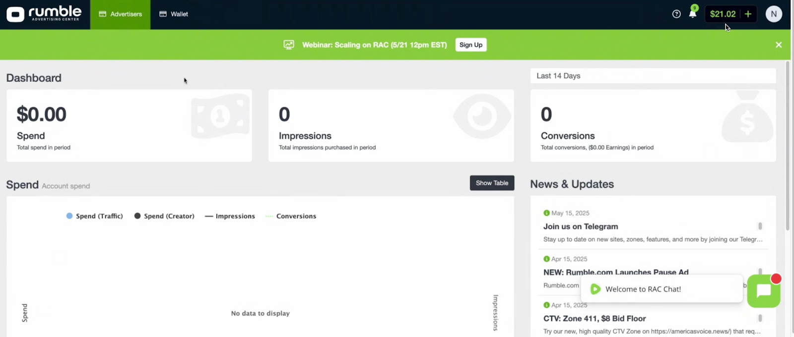Image resolution: width=794 pixels, height=337 pixels.
Task: Open Rumble.com Launches Pause Ad news
Action: [616, 272]
